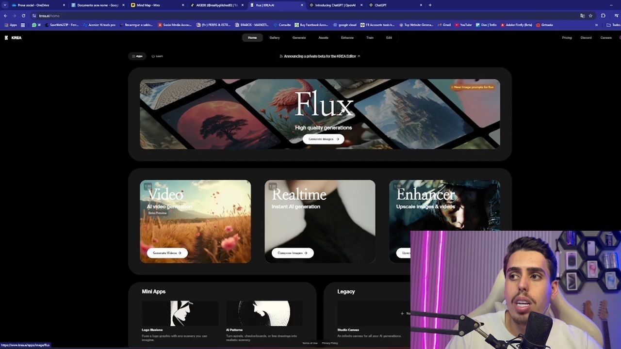The width and height of the screenshot is (621, 349).
Task: Select the Learn toggle pill
Action: tap(157, 56)
